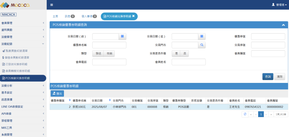
Task: Switch to 個人事項 tab
Action: 89,17
